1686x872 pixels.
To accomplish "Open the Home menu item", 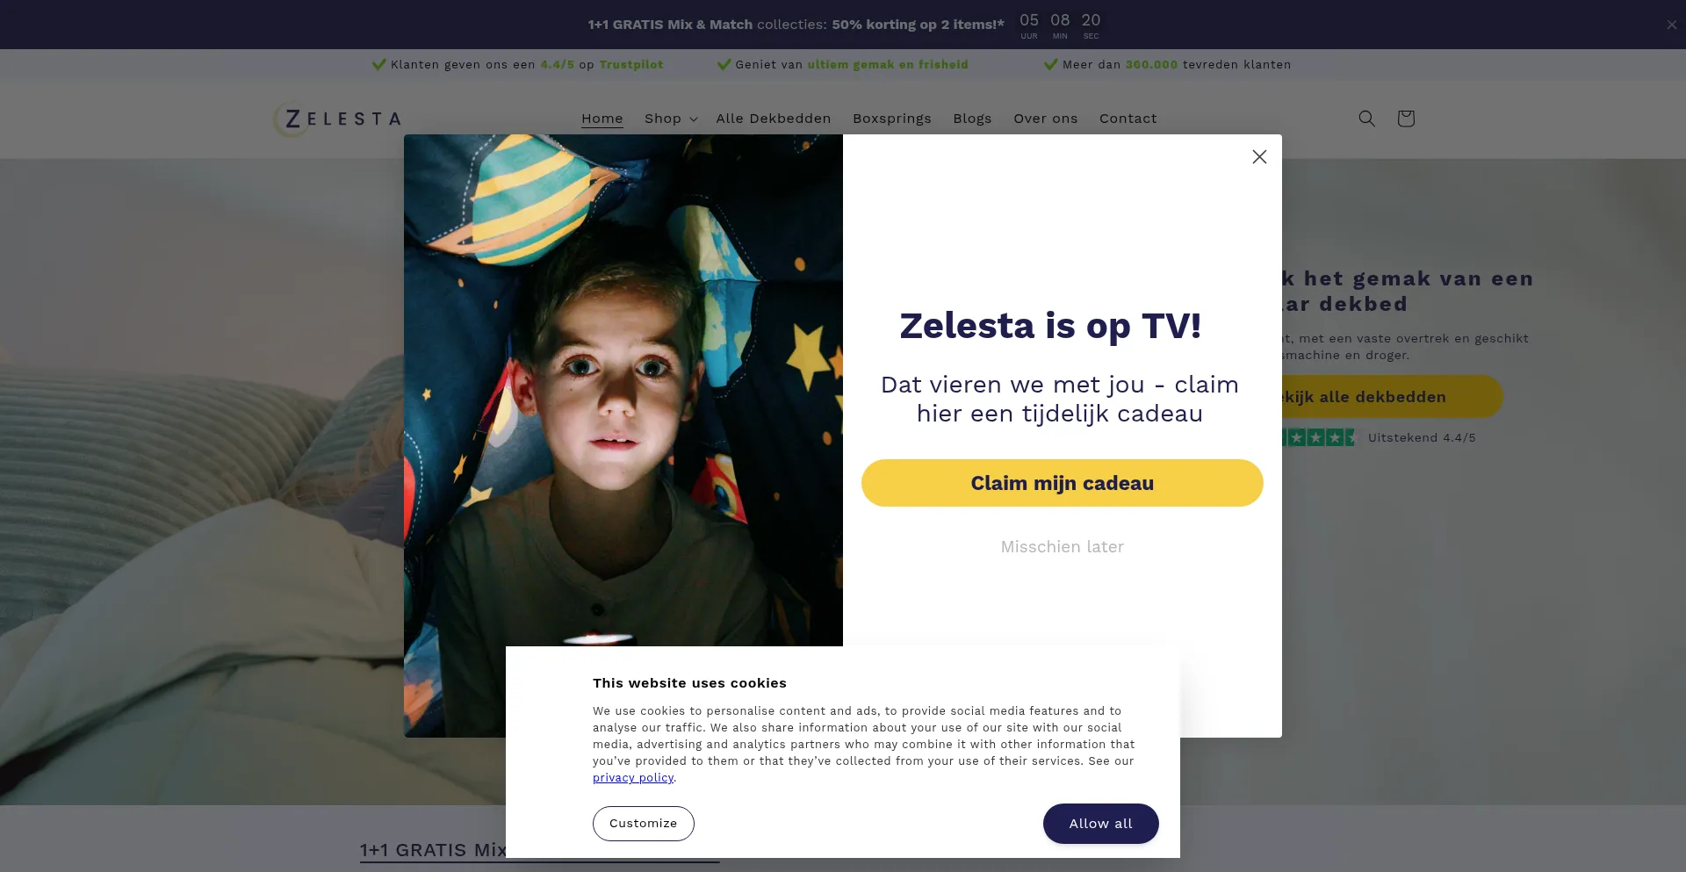I will [602, 119].
